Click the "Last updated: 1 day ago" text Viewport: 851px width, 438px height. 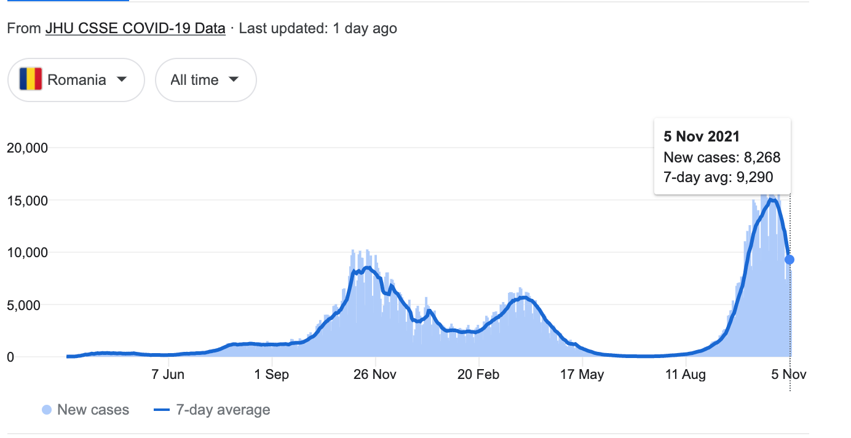tap(318, 28)
